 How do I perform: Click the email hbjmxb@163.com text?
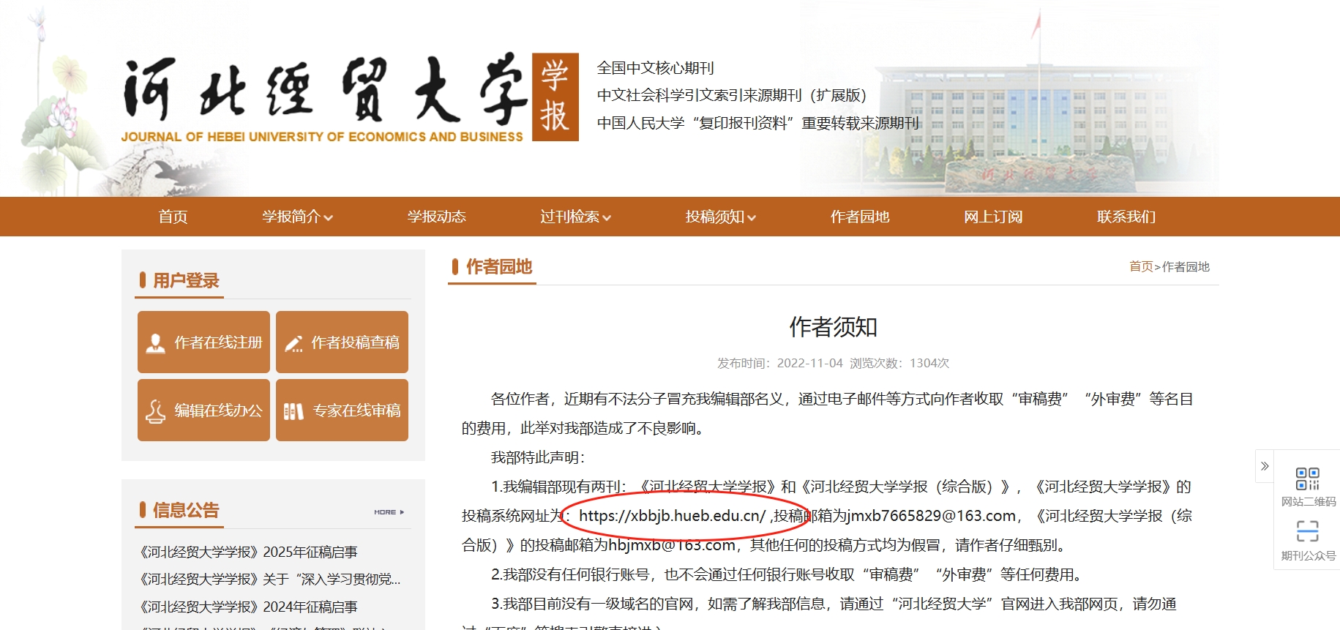(672, 545)
